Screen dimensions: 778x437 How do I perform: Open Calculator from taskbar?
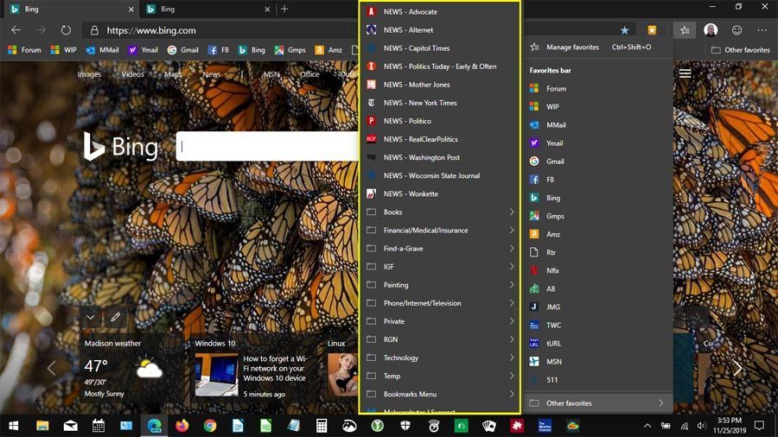(322, 426)
